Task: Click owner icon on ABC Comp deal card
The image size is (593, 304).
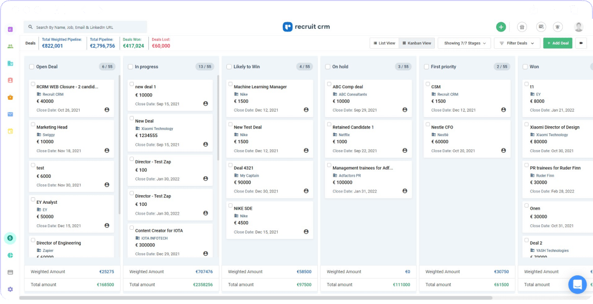Action: (405, 110)
